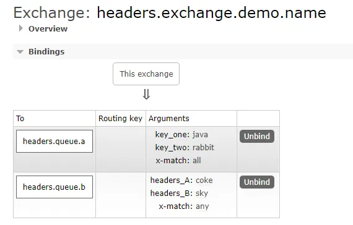Unbind the headers.queue.a binding
This screenshot has width=353, height=225.
pyautogui.click(x=257, y=136)
